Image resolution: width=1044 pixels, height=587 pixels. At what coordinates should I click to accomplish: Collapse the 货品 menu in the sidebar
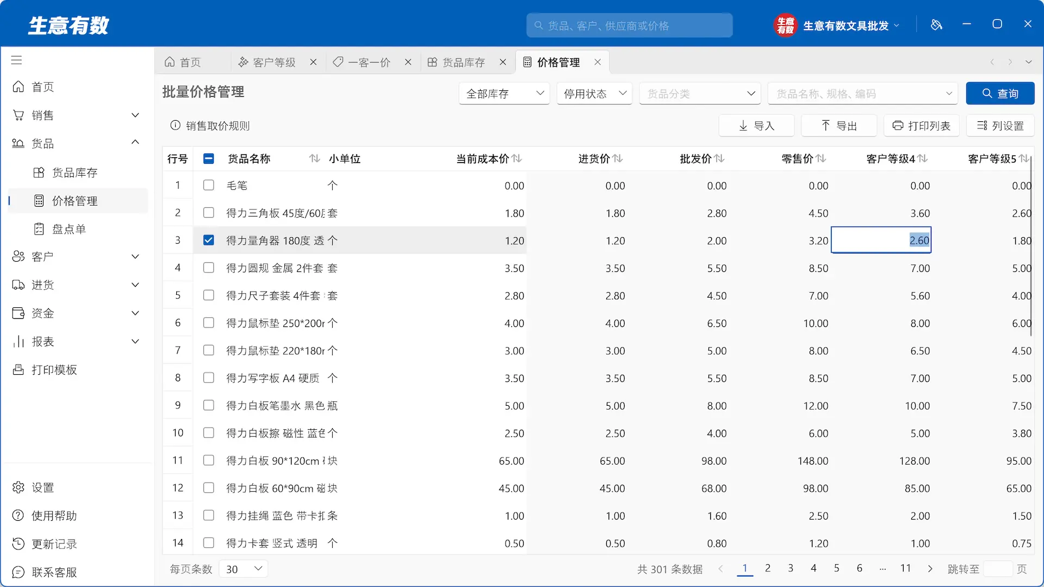point(136,143)
